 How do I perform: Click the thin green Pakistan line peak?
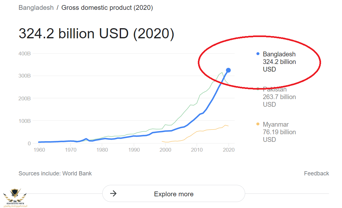[x=222, y=72]
